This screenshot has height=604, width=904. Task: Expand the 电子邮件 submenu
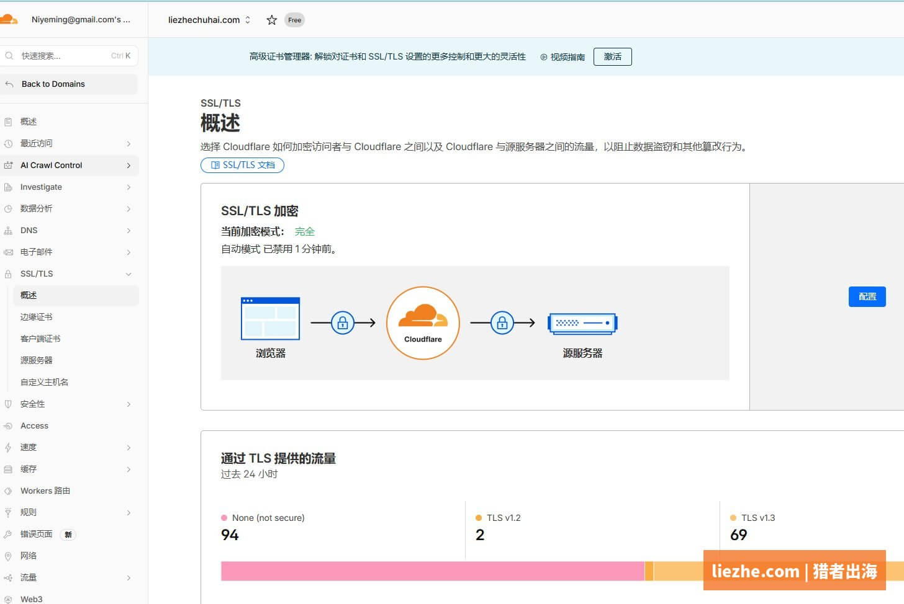tap(129, 252)
